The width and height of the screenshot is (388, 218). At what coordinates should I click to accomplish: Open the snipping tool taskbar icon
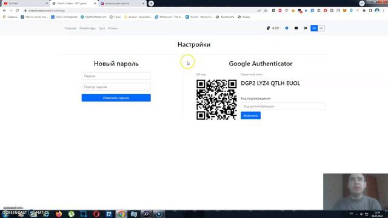pos(84,214)
